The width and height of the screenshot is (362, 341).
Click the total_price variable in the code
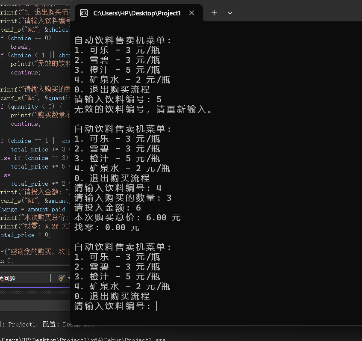pyautogui.click(x=29, y=149)
